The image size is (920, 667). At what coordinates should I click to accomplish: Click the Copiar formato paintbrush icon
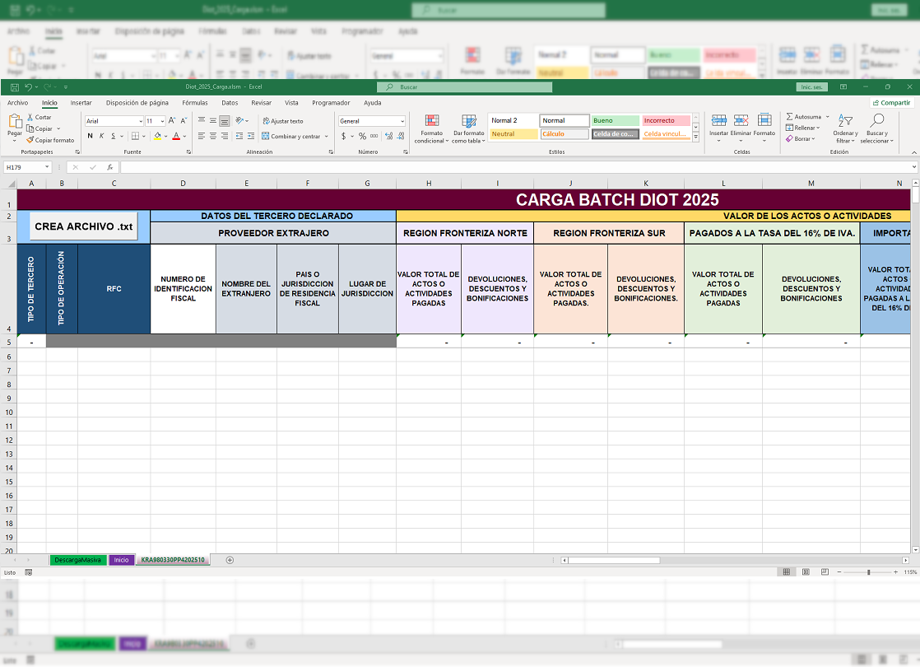tap(30, 140)
